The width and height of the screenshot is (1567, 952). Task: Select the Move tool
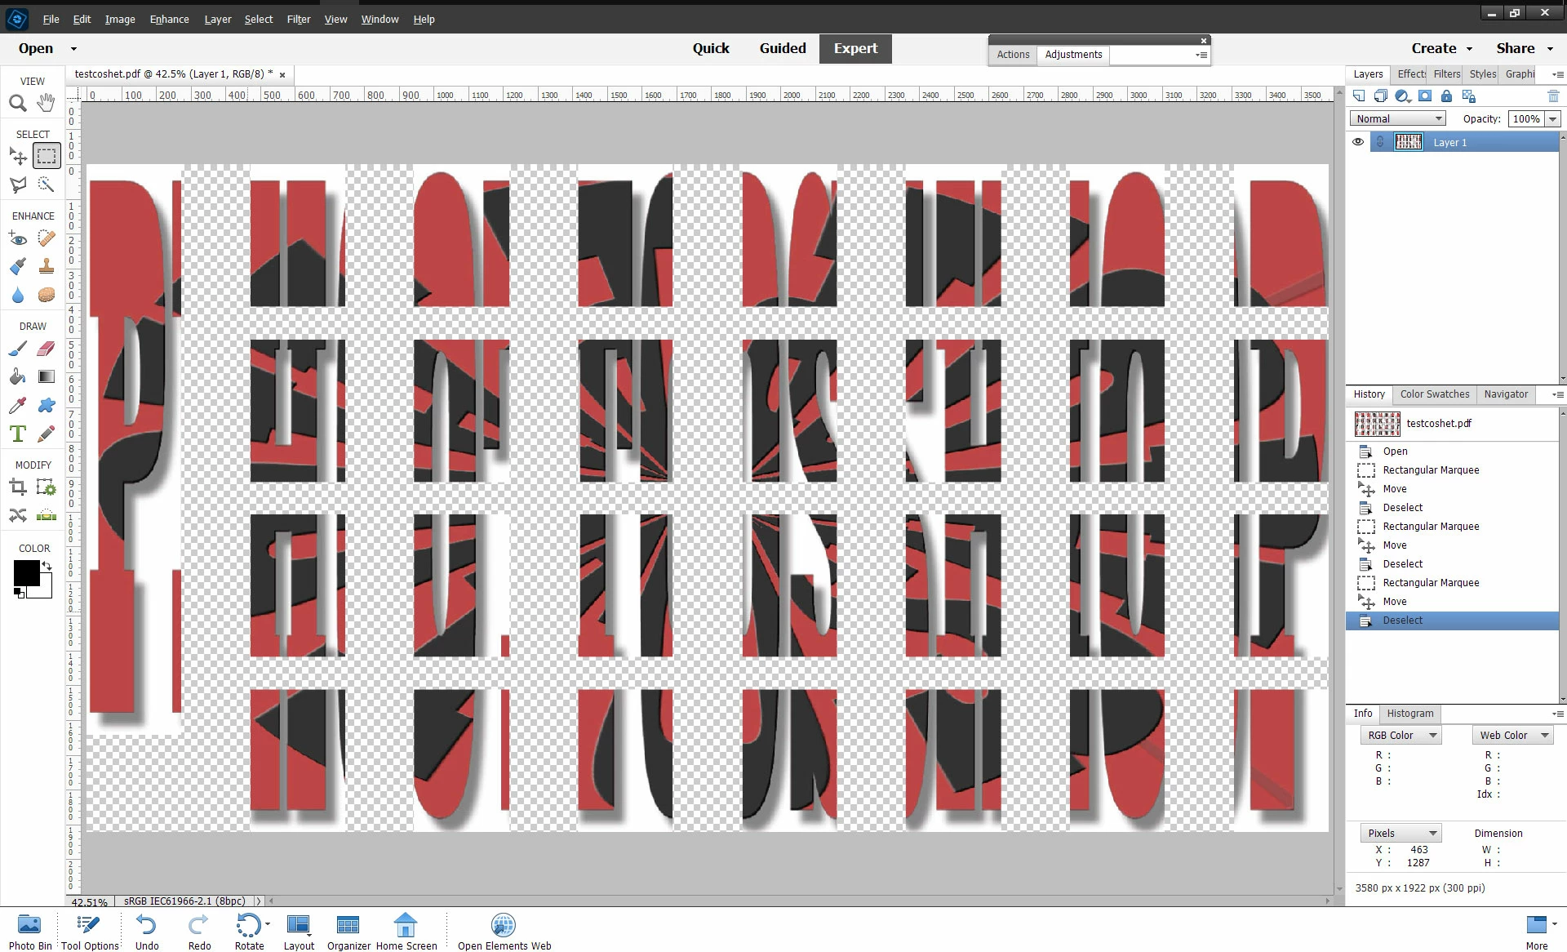[18, 156]
